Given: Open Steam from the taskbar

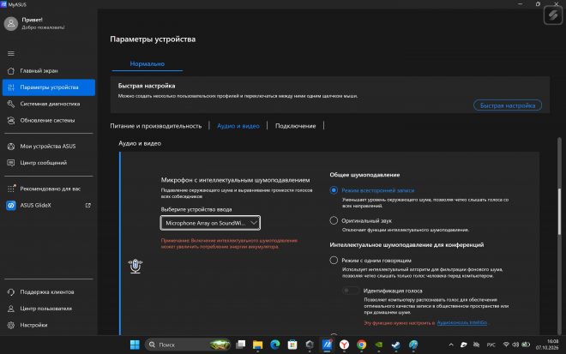Looking at the screenshot, I should pyautogui.click(x=396, y=345).
